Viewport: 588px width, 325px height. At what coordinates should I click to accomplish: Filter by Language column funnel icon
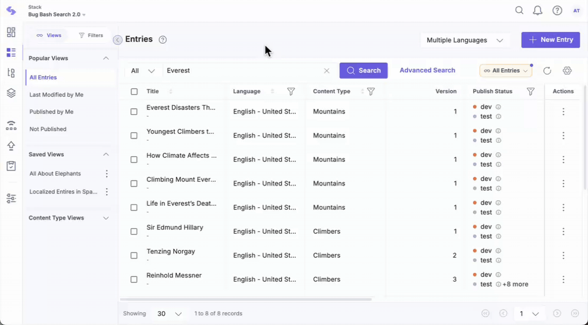click(291, 91)
